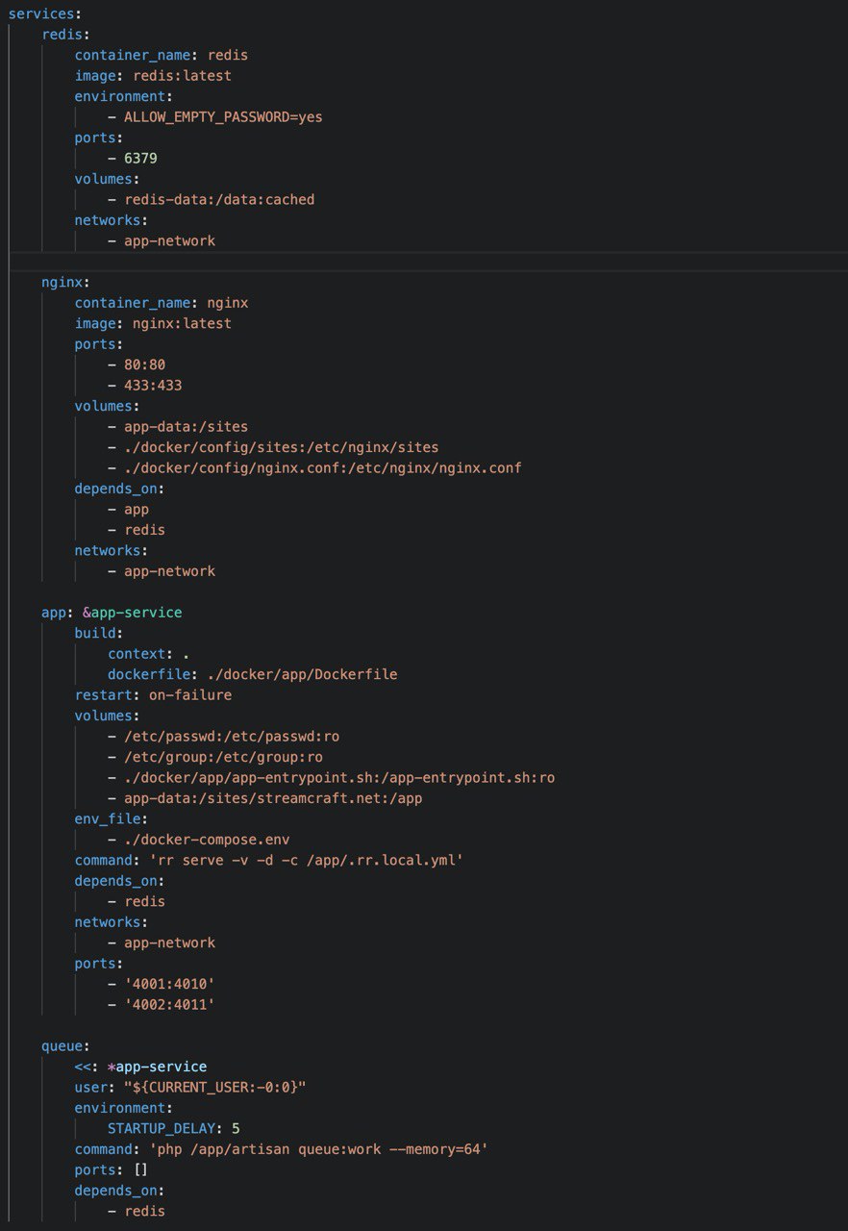Click './docker-compose.env' entry
Viewport: 848px width, 1231px height.
207,839
